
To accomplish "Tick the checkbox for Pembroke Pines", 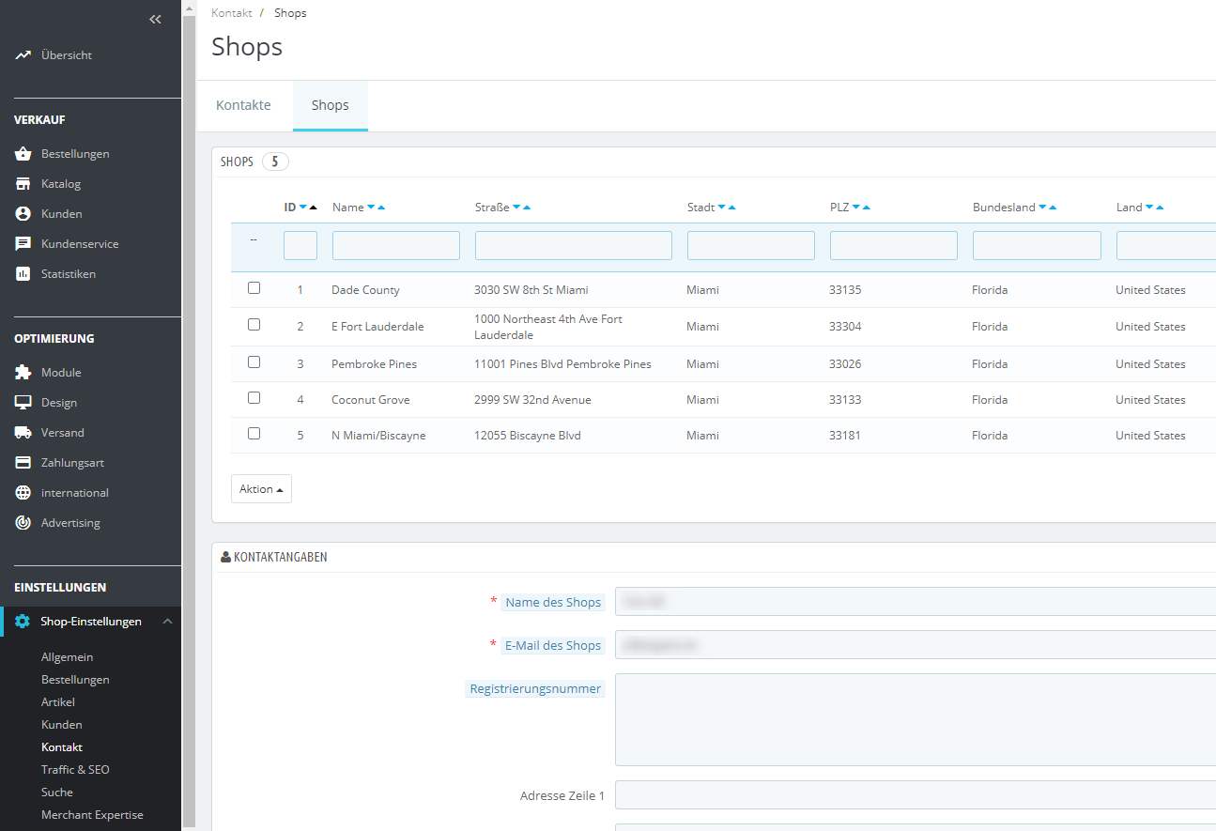I will pos(254,362).
